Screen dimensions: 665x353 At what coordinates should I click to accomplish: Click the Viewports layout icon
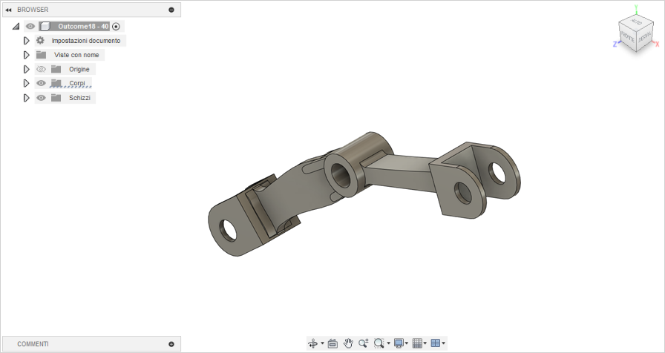pos(435,343)
